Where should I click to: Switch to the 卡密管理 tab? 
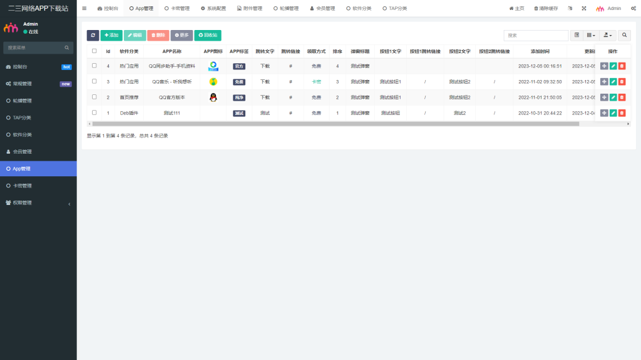point(177,9)
